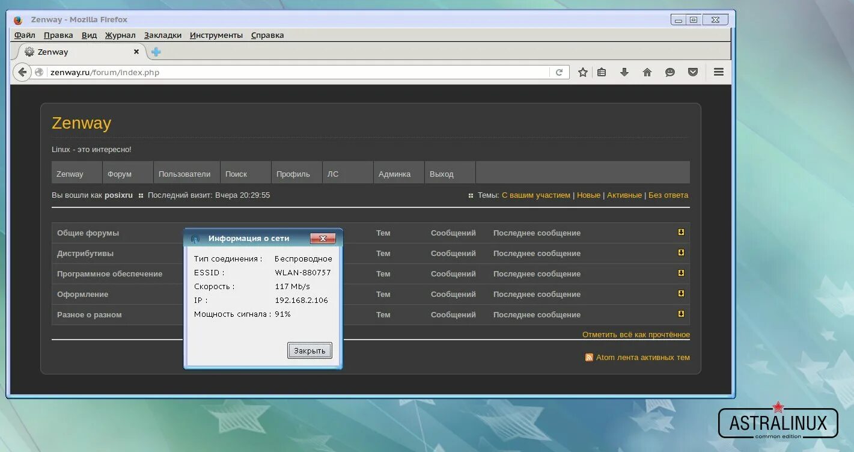Open ЛС private messages link
This screenshot has height=452, width=854.
pyautogui.click(x=348, y=173)
